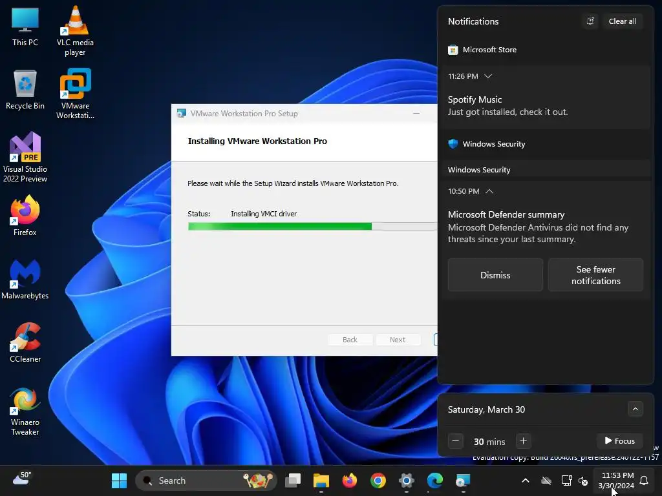This screenshot has height=496, width=662.
Task: Open This PC desktop icon
Action: (x=25, y=26)
